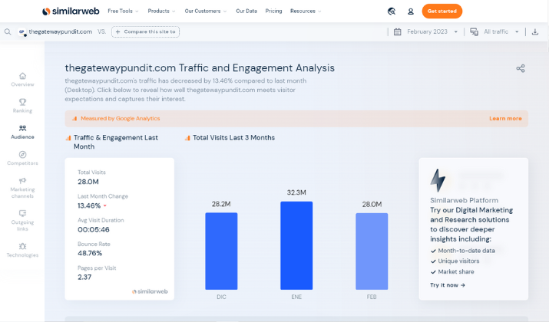The width and height of the screenshot is (549, 322).
Task: Download the report via download icon
Action: pyautogui.click(x=535, y=31)
